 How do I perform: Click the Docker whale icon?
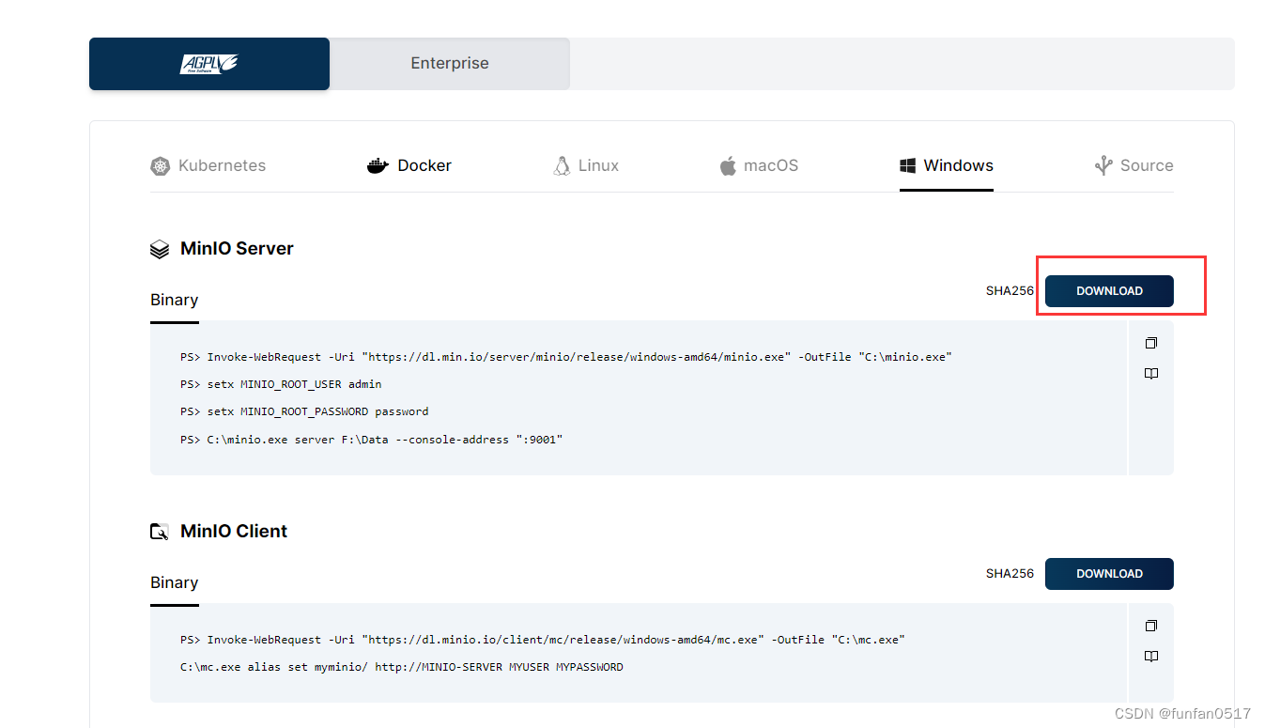[378, 166]
